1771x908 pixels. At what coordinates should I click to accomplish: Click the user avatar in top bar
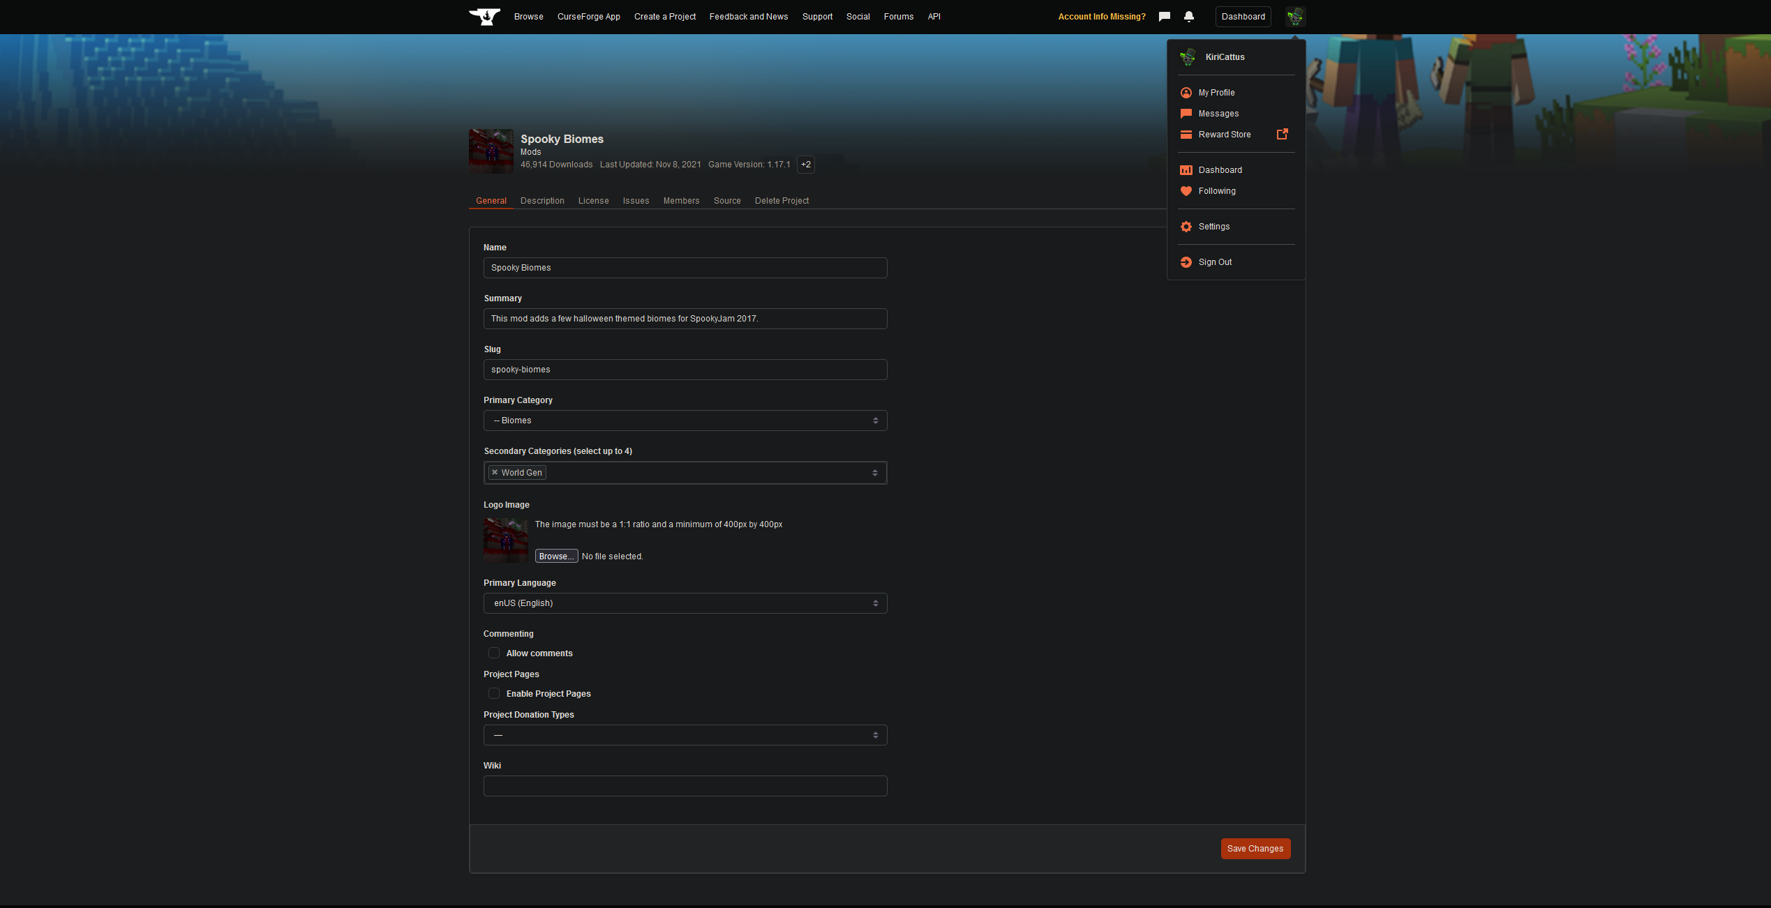tap(1295, 17)
